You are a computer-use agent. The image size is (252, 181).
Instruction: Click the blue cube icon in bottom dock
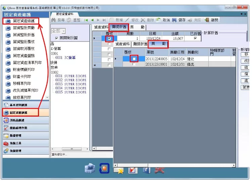[x=90, y=169]
